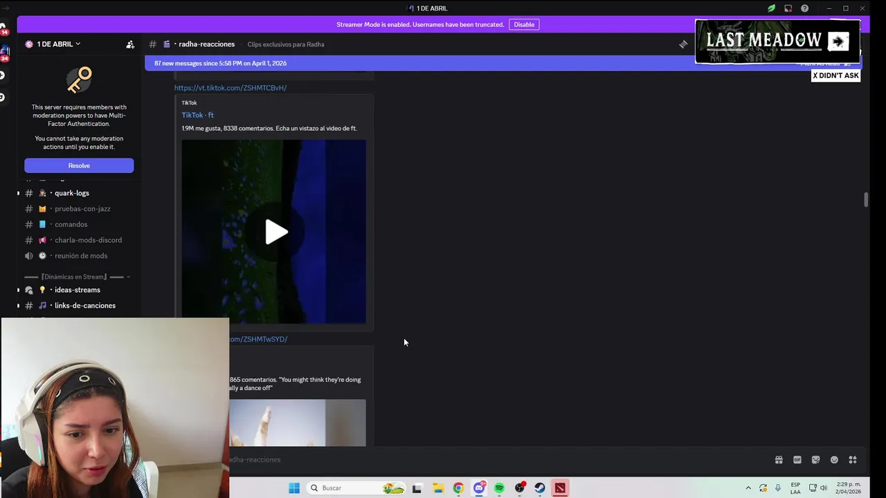Expand the quark-logs channel arrow
886x498 pixels.
pos(18,193)
